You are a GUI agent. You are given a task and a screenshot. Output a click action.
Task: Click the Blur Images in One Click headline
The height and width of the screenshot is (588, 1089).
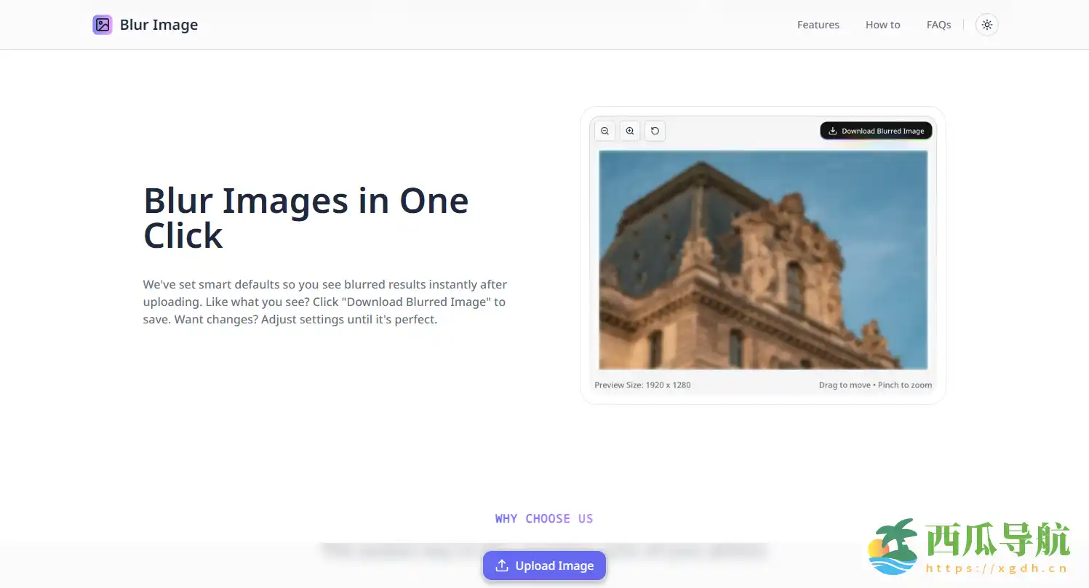306,217
